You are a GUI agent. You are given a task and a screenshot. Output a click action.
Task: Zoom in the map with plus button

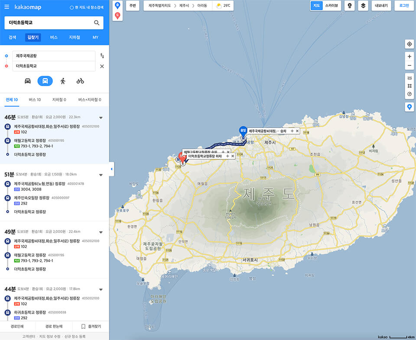click(x=409, y=56)
